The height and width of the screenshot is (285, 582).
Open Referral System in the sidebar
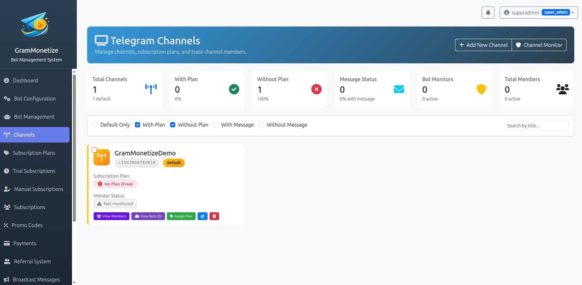(35, 261)
